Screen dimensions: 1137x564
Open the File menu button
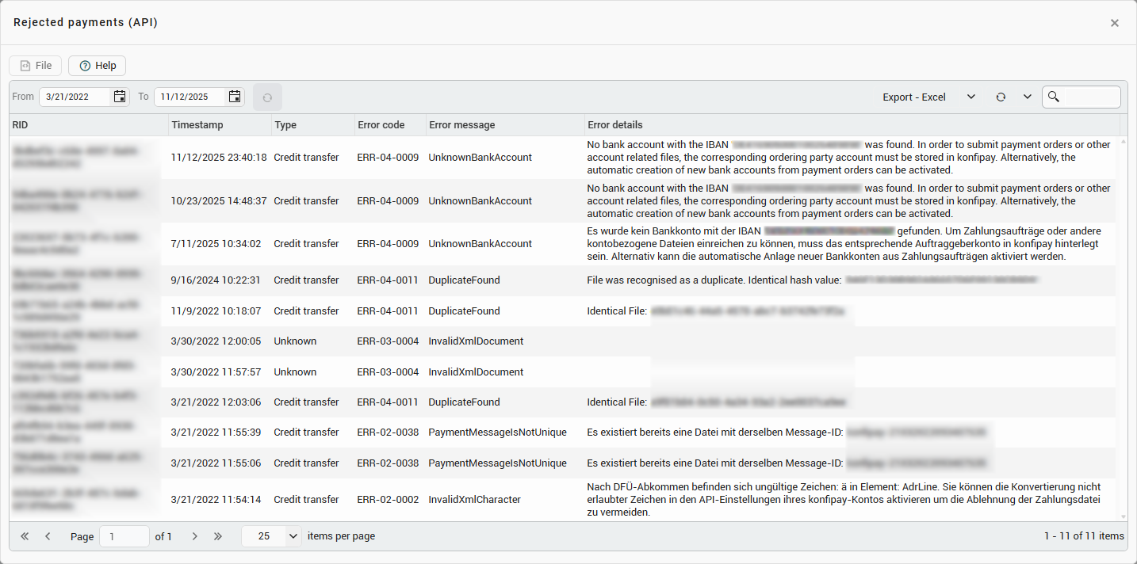[x=36, y=66]
